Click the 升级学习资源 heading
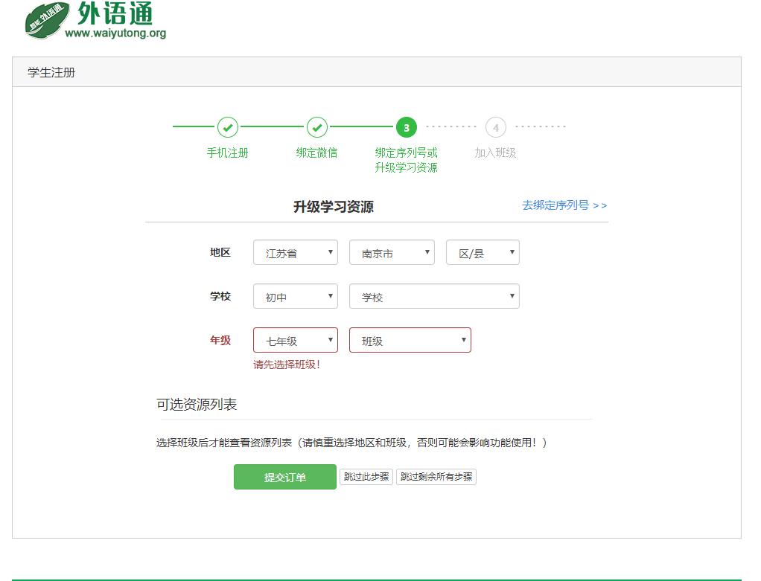The image size is (761, 581). (x=334, y=207)
